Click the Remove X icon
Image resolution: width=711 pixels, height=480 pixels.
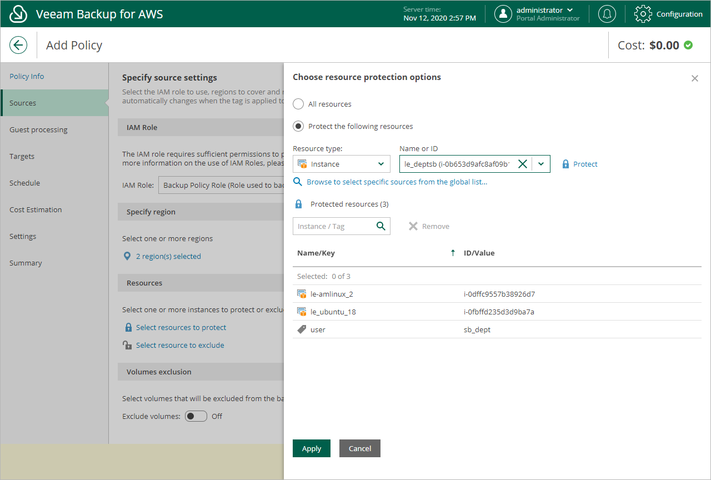413,226
